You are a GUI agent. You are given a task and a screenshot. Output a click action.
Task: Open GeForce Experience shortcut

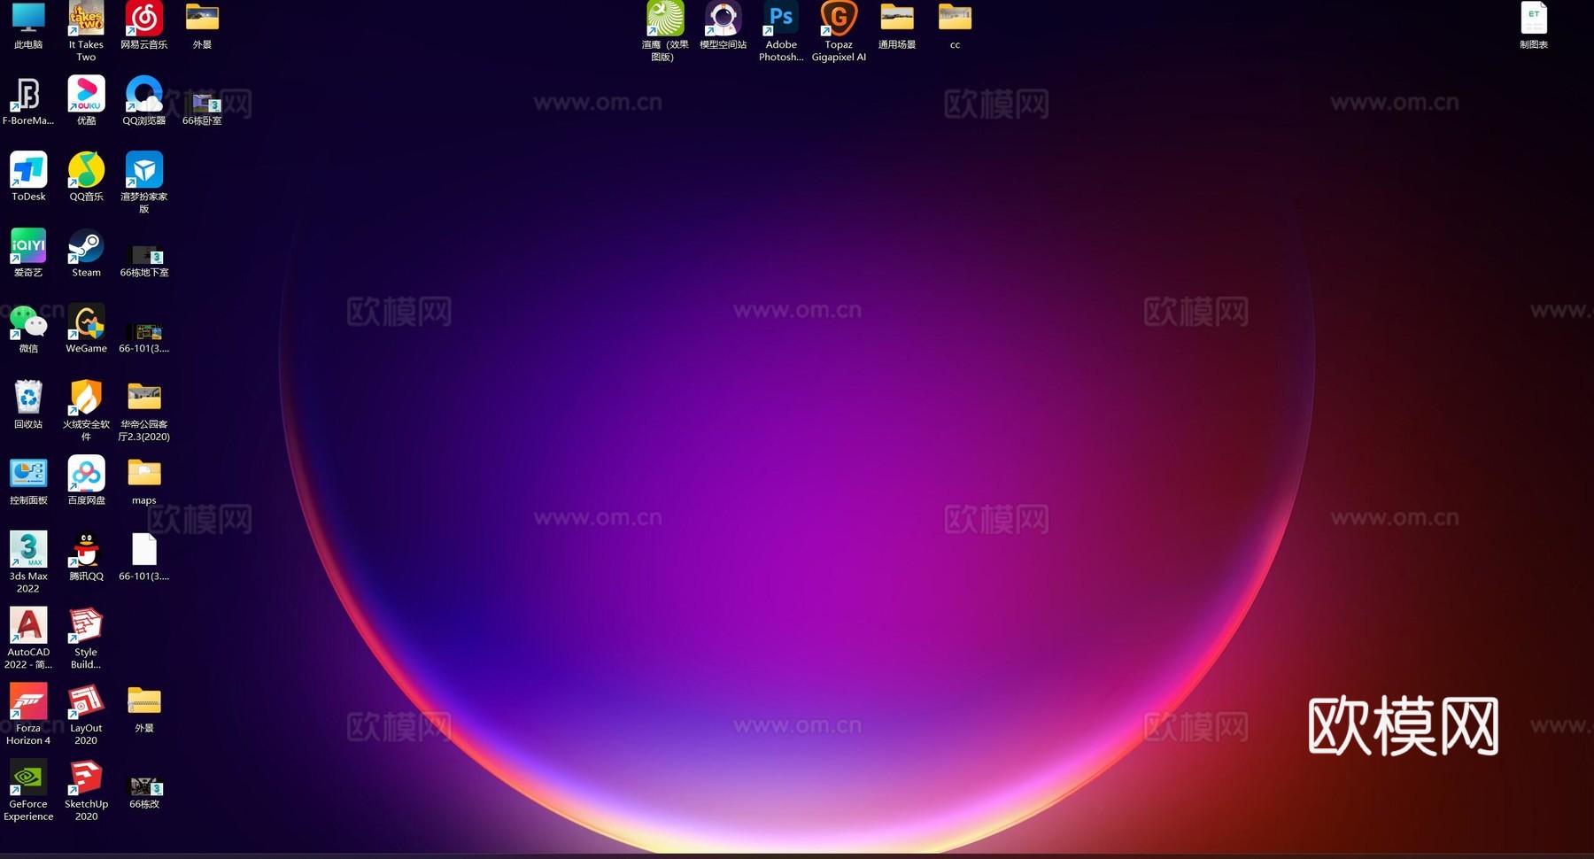(28, 778)
